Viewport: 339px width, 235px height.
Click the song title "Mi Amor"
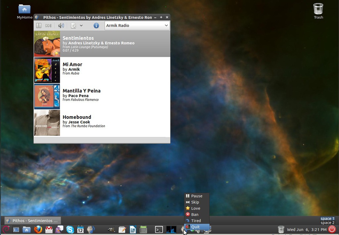click(x=73, y=65)
